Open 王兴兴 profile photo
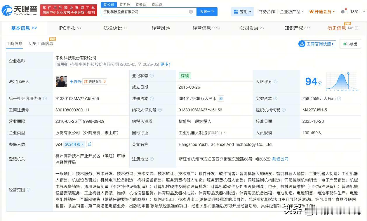 61,82
